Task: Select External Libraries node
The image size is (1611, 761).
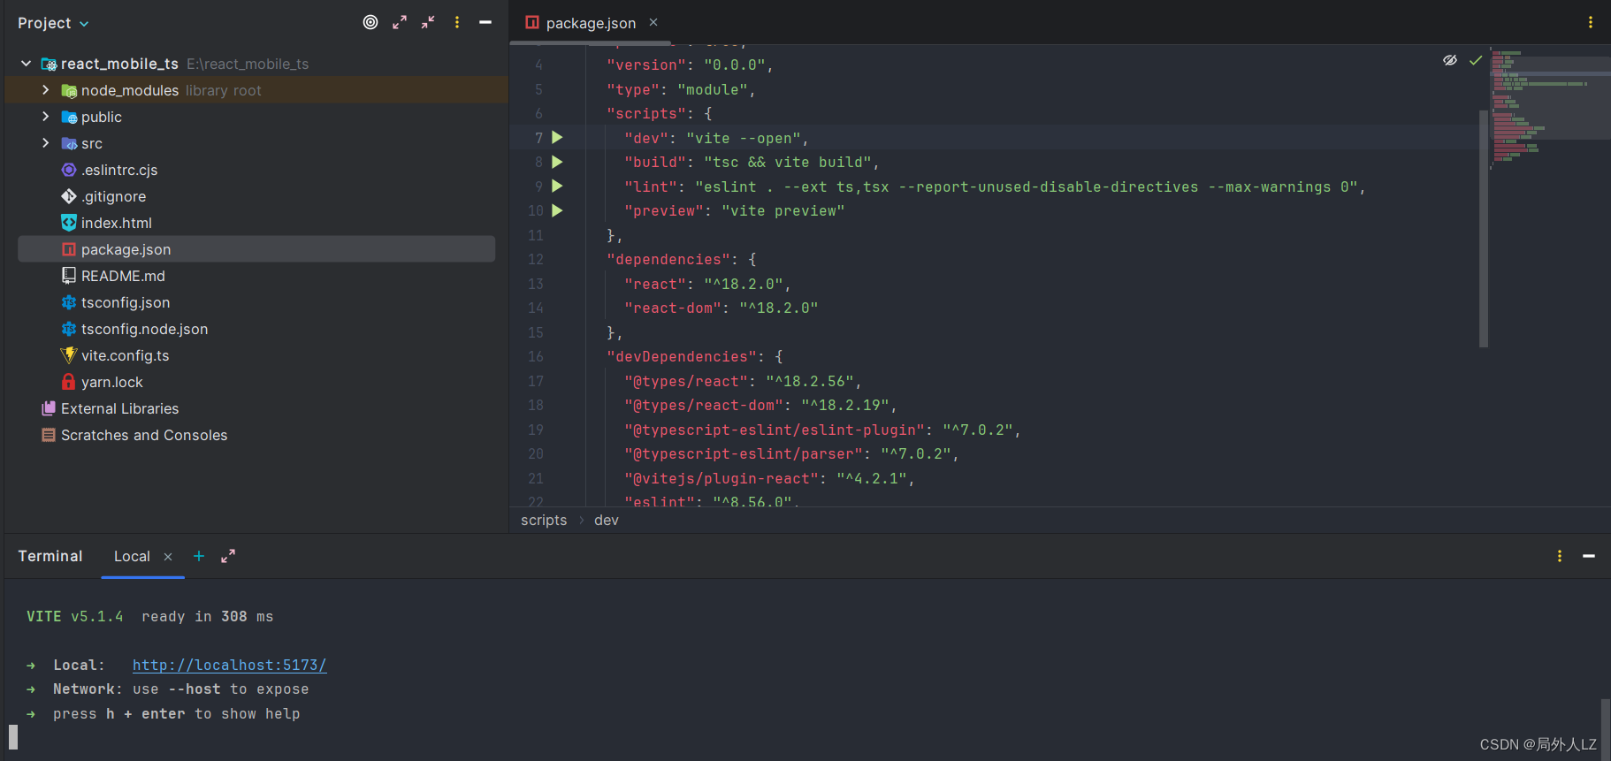Action: point(119,408)
